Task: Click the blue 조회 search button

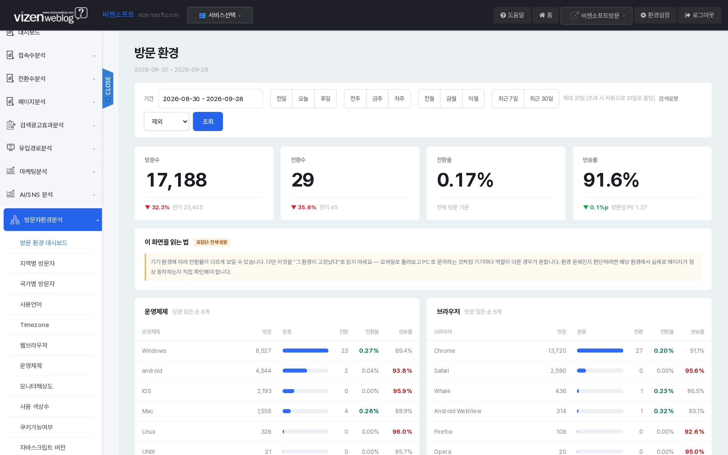Action: click(x=208, y=122)
